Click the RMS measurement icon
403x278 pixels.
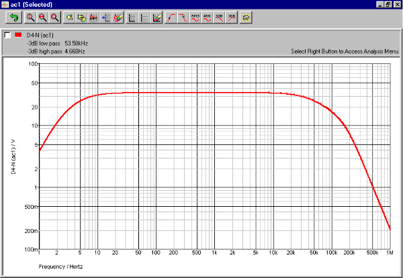click(195, 16)
